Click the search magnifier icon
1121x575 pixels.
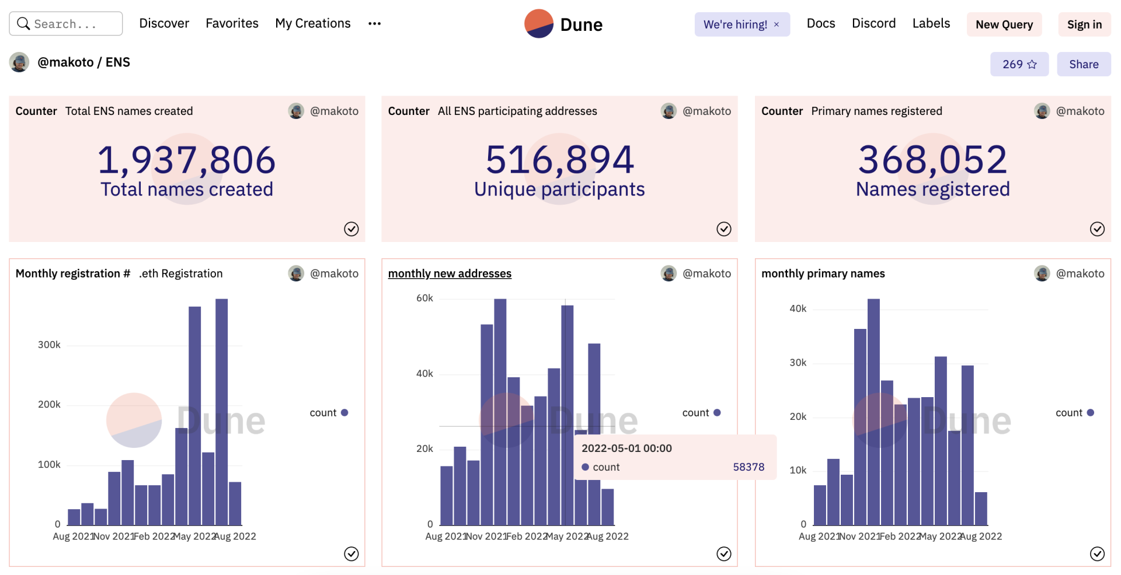(23, 24)
